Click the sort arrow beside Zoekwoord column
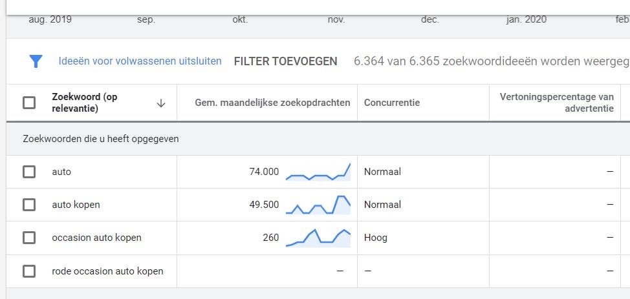The height and width of the screenshot is (299, 630). pyautogui.click(x=161, y=103)
